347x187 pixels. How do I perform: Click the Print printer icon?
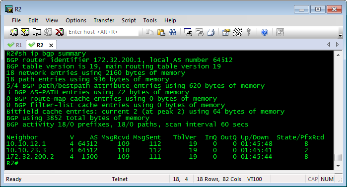(211, 32)
